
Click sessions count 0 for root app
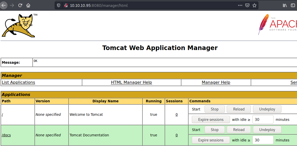(x=177, y=115)
